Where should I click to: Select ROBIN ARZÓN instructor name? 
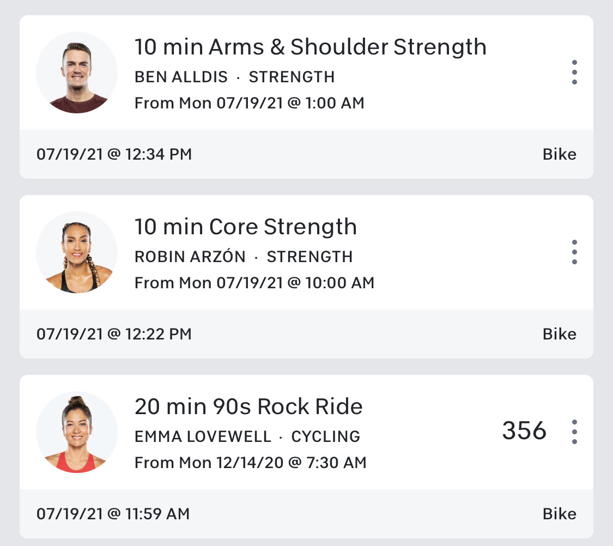[190, 257]
